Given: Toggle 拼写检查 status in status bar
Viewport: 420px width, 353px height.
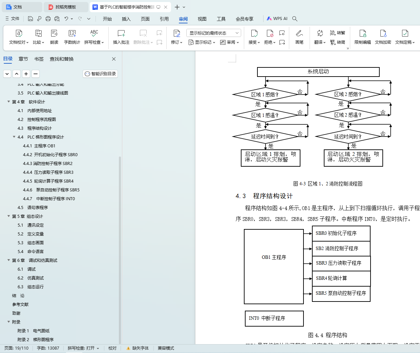Looking at the screenshot, I should 83,348.
